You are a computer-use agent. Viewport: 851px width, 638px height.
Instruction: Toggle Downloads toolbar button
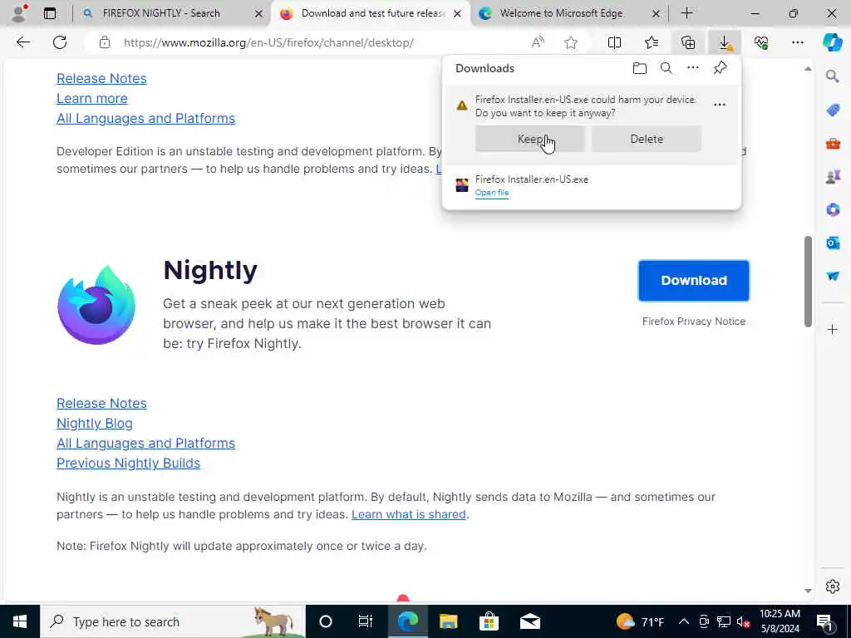(725, 42)
